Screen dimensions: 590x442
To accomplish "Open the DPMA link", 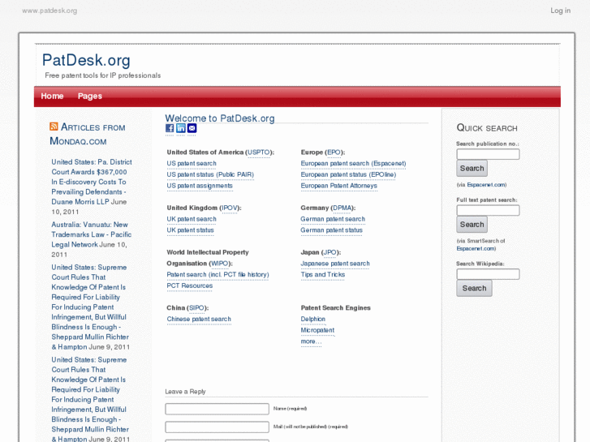I will [x=342, y=208].
